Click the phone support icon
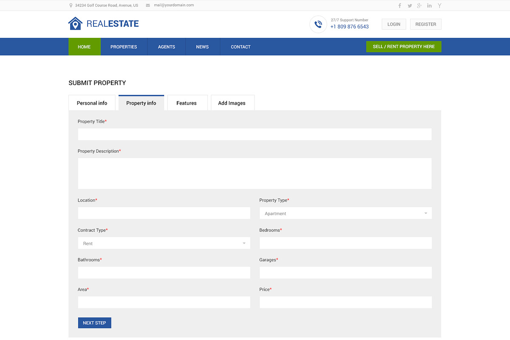Image resolution: width=510 pixels, height=340 pixels. click(x=318, y=24)
